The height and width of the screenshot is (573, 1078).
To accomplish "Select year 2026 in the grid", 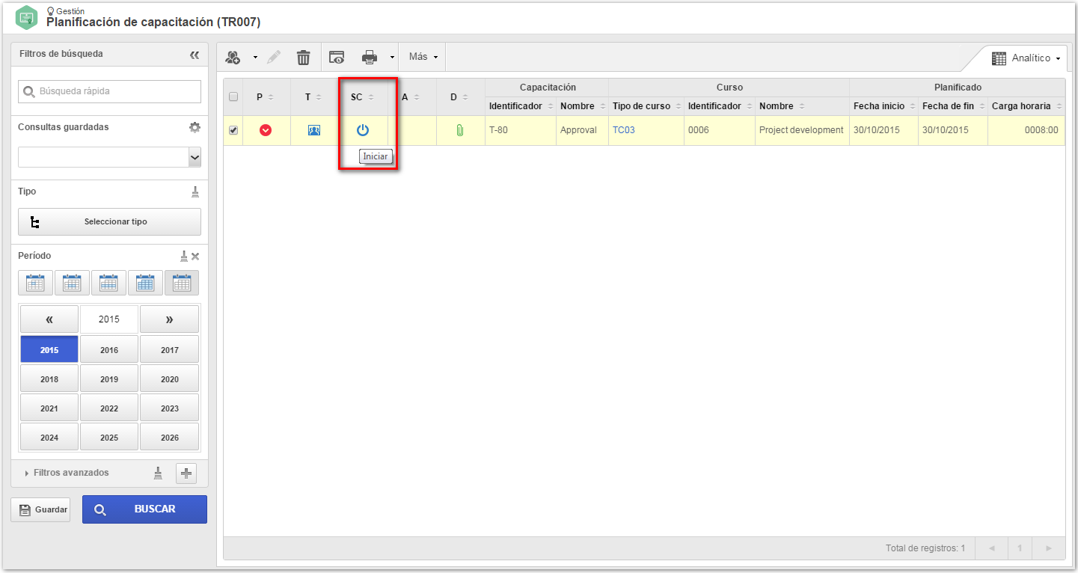I will click(x=169, y=438).
